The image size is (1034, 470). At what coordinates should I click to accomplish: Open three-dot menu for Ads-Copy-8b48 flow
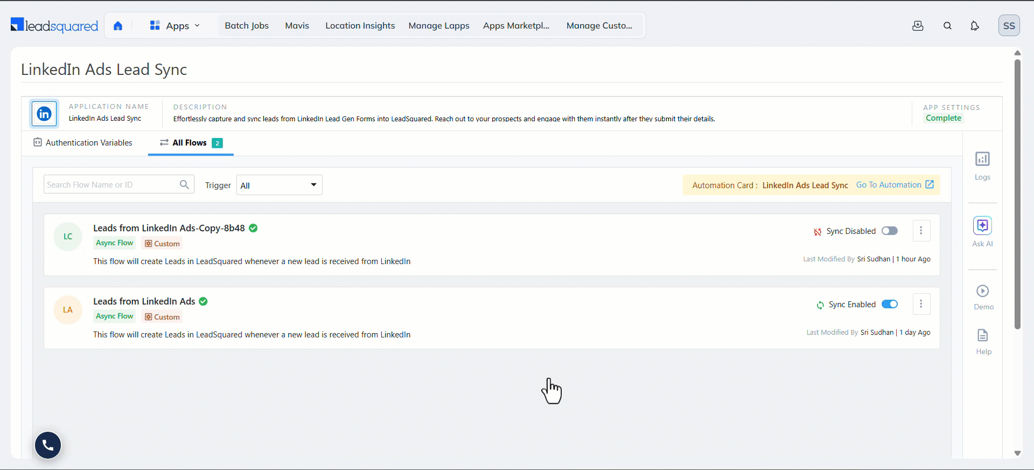pyautogui.click(x=921, y=231)
